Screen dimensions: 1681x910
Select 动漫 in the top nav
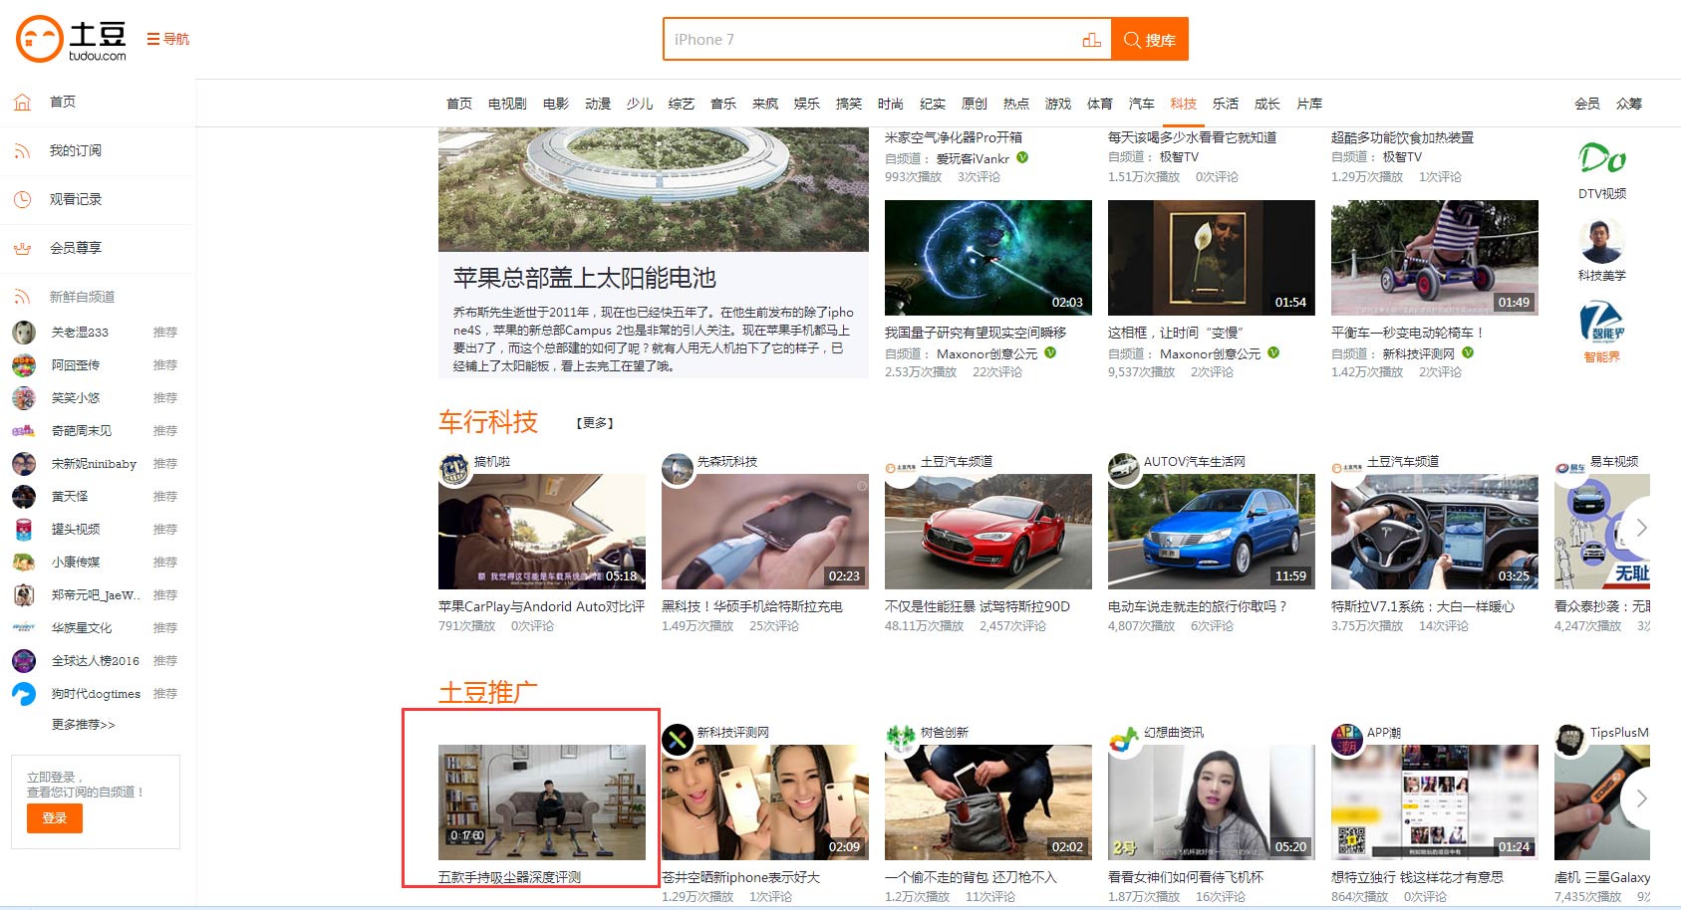coord(598,104)
